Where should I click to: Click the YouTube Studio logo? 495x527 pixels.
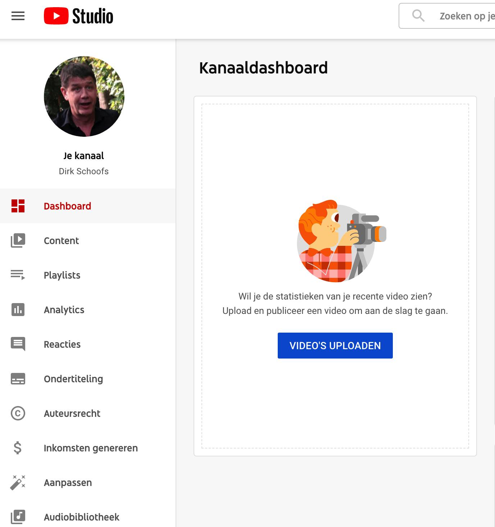pos(78,16)
